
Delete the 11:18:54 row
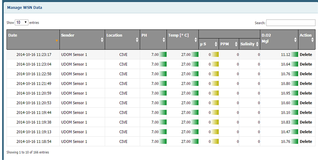point(305,141)
